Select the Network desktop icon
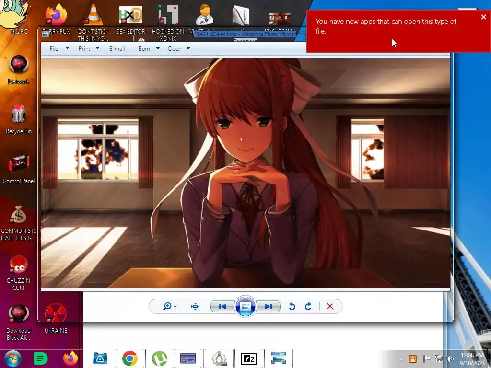Image resolution: width=491 pixels, height=368 pixels. coord(19,69)
